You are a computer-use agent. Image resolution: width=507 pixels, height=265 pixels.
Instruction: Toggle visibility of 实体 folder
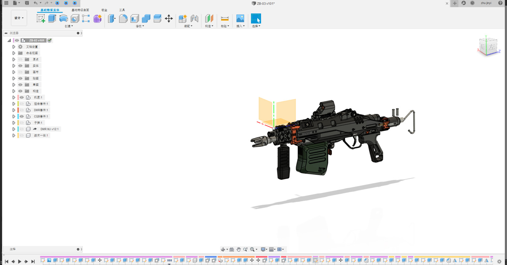point(20,66)
